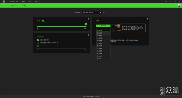Open the SYNAPSE 雷云 tab

coord(14,2)
